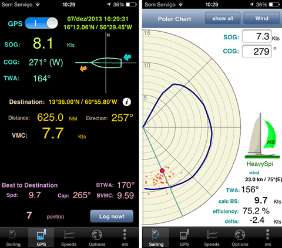The image size is (282, 248).
Task: Select the SOG input field showing 7.3
Action: [x=257, y=36]
